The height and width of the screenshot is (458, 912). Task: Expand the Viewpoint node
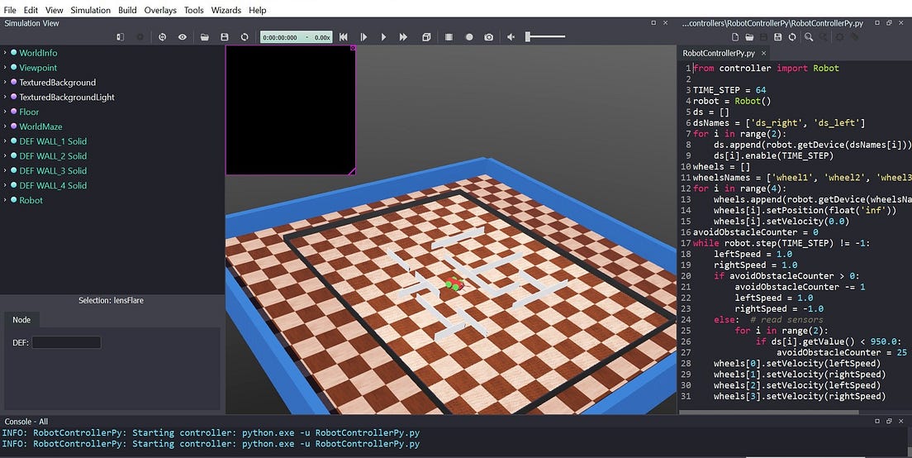point(5,68)
